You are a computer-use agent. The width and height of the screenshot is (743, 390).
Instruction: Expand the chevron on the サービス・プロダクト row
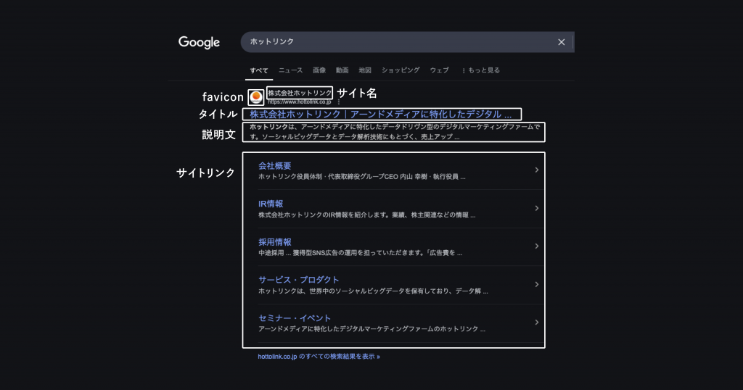click(536, 284)
